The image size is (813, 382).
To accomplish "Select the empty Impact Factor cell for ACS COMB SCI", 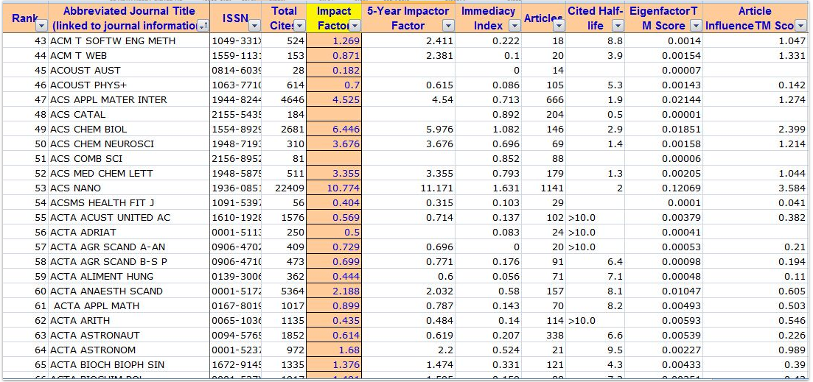I will click(333, 158).
